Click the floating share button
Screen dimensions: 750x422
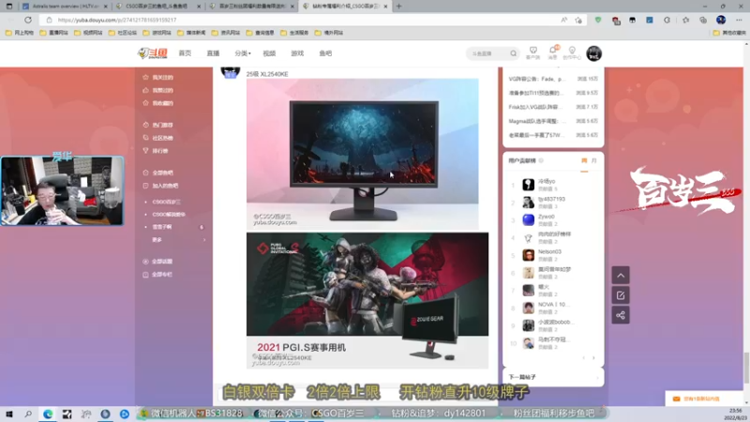(621, 315)
